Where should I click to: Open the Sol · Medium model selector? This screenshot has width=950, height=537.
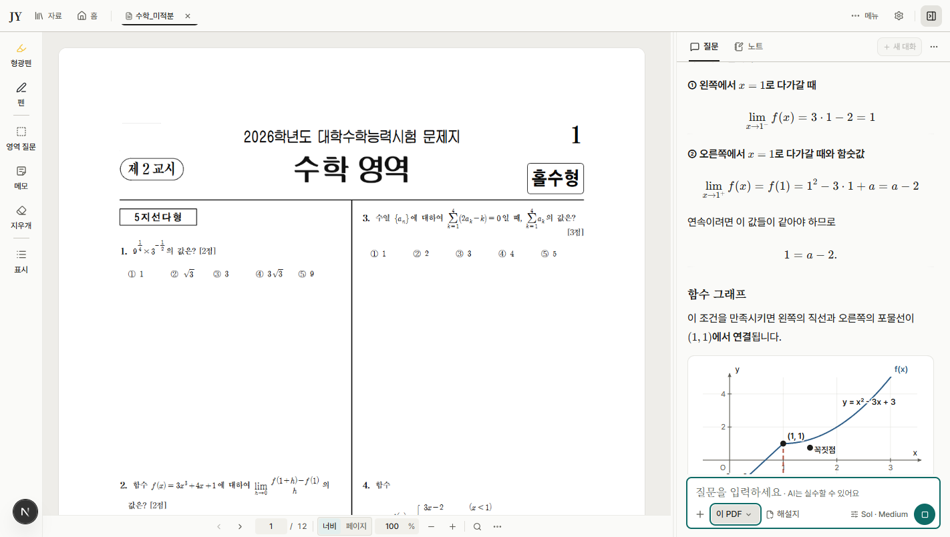(879, 514)
